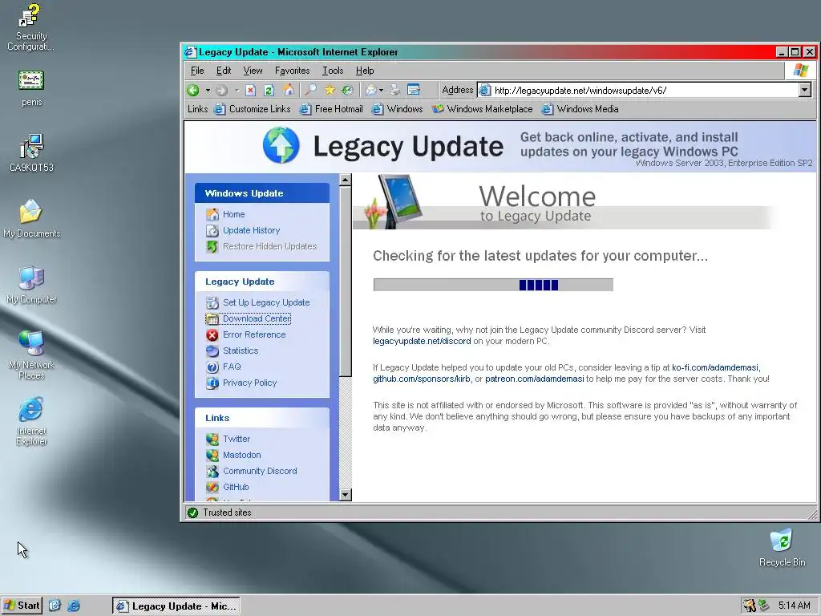
Task: Open the FAQ link in sidebar
Action: pyautogui.click(x=232, y=367)
